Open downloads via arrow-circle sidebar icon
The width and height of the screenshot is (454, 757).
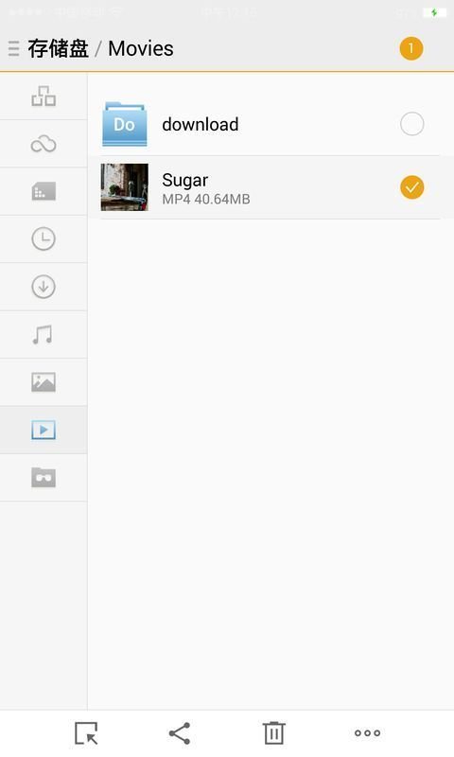[x=44, y=287]
